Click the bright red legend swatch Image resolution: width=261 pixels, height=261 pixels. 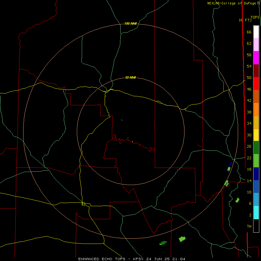(256, 84)
